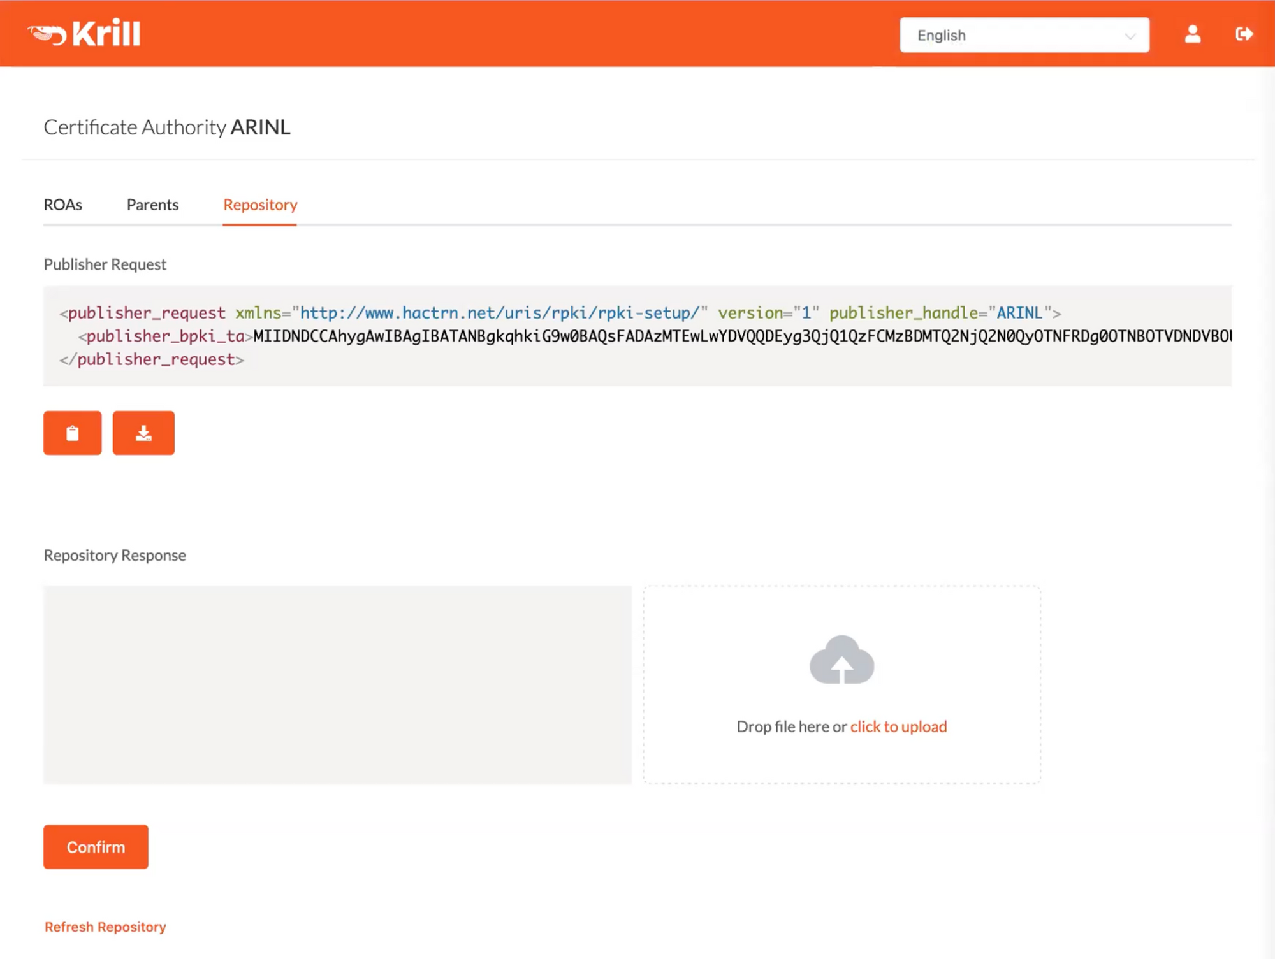This screenshot has height=959, width=1275.
Task: Click the logout icon
Action: (1243, 34)
